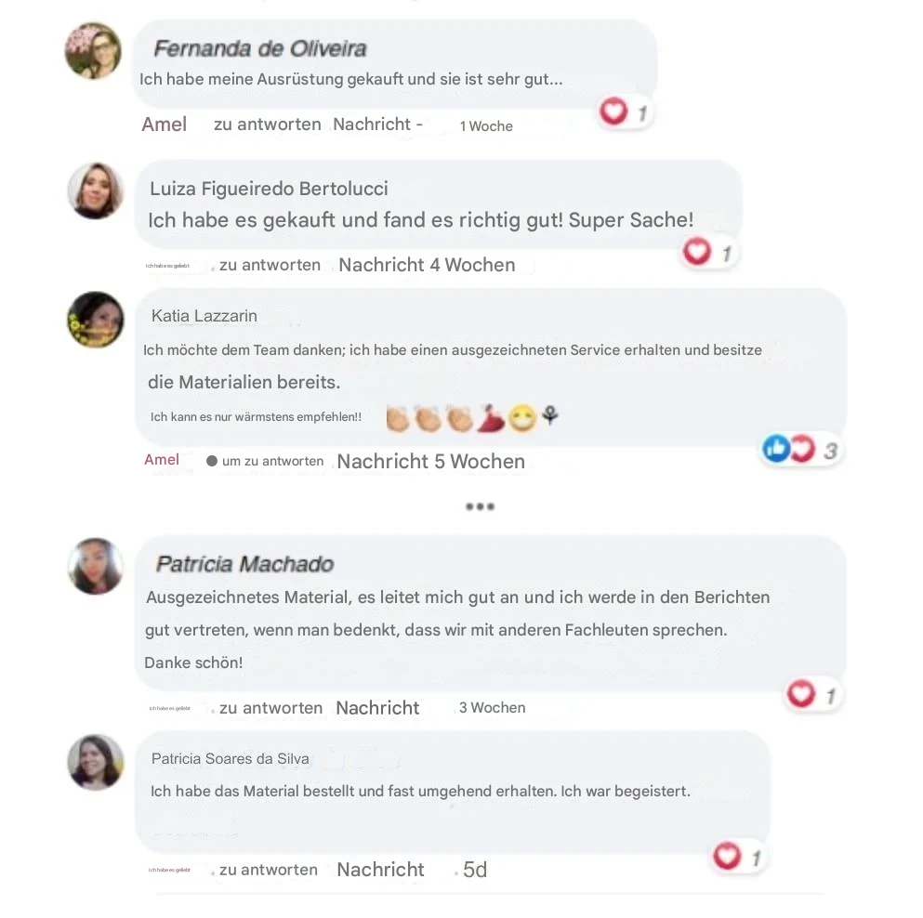The image size is (923, 918).
Task: Click heart reaction on Patricia Soares' comment
Action: pos(727,856)
